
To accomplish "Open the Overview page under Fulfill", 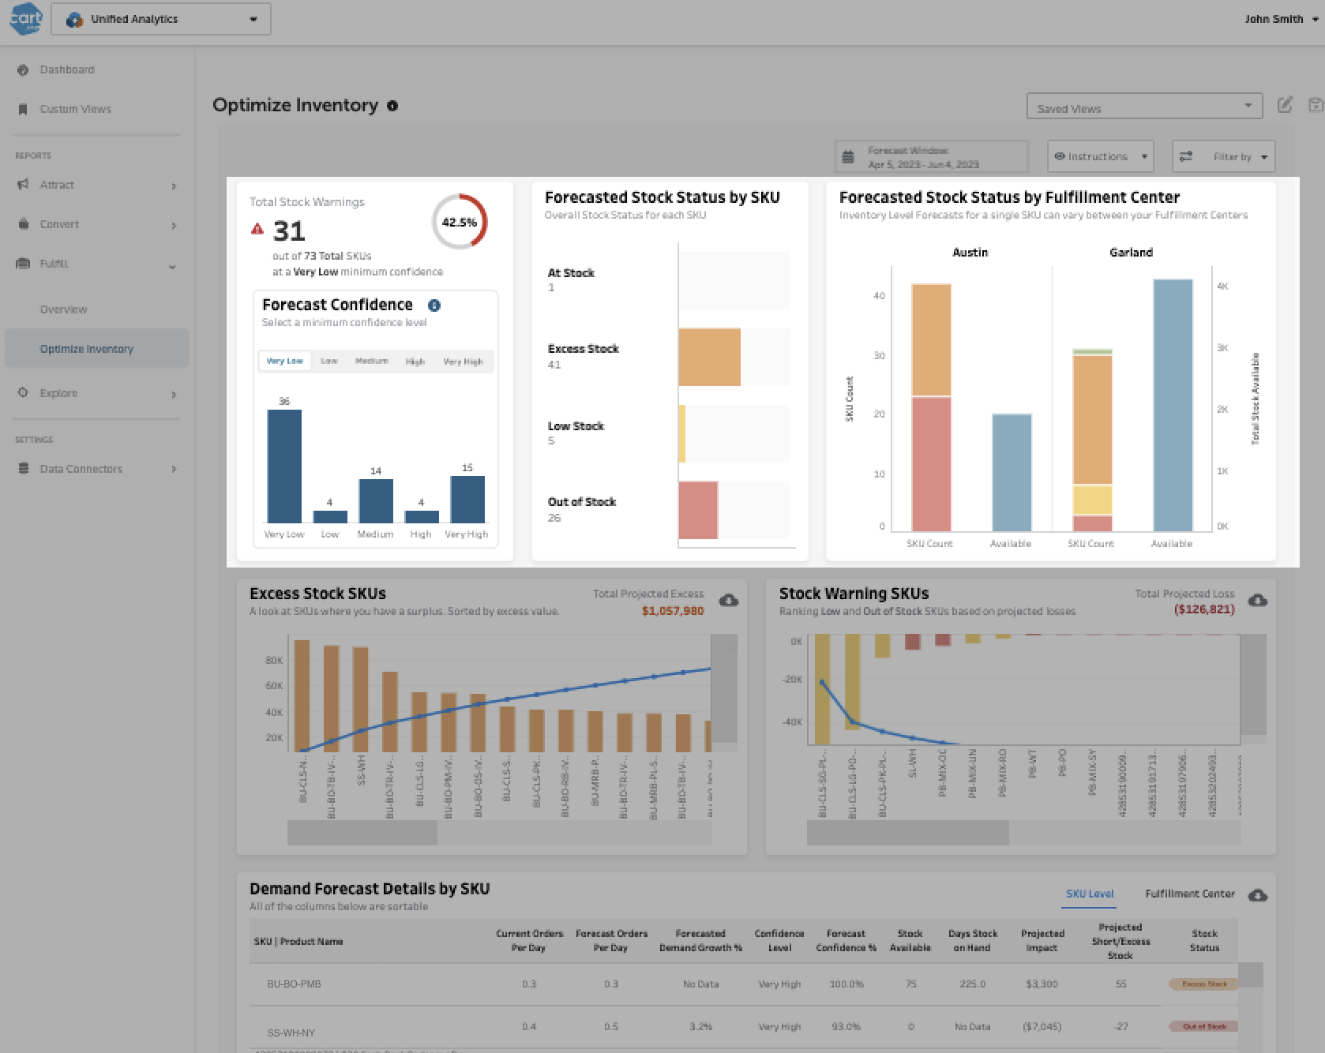I will (x=64, y=309).
